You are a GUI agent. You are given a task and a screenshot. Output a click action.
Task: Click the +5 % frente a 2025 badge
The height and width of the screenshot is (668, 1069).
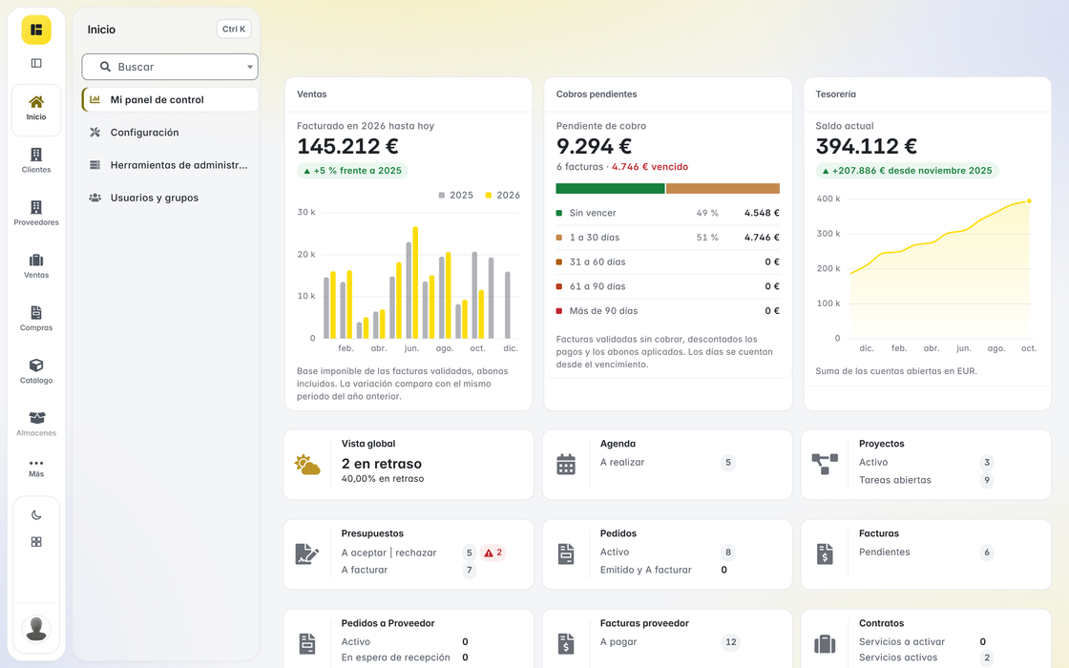coord(352,171)
